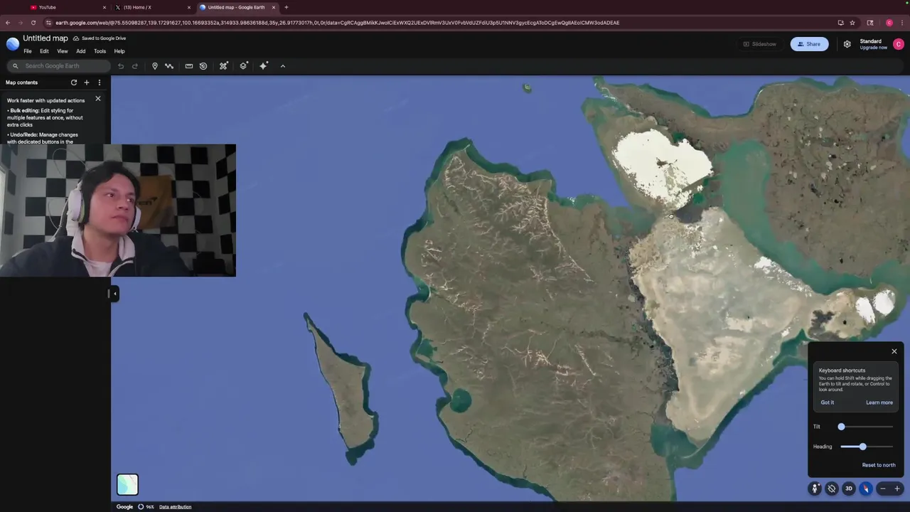Open the Add menu
Image resolution: width=910 pixels, height=512 pixels.
[x=81, y=51]
